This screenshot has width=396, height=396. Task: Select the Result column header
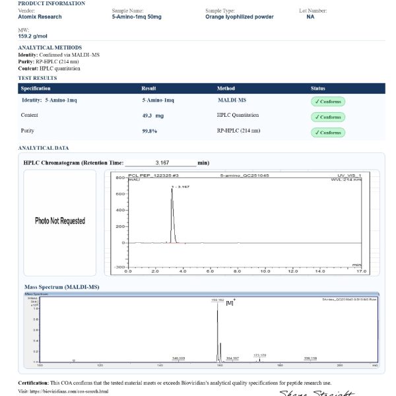tap(148, 88)
